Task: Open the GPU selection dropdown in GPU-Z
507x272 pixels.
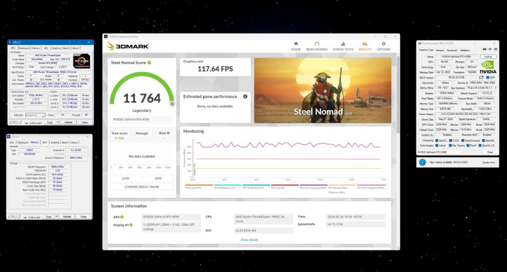Action: 440,152
